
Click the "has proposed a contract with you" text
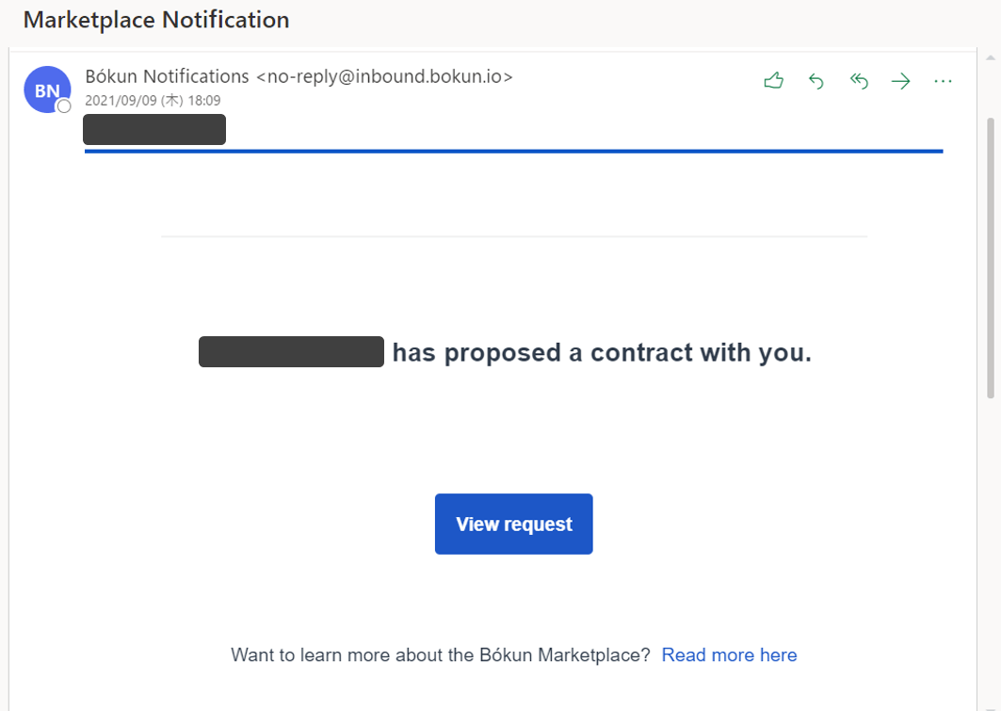coord(601,353)
